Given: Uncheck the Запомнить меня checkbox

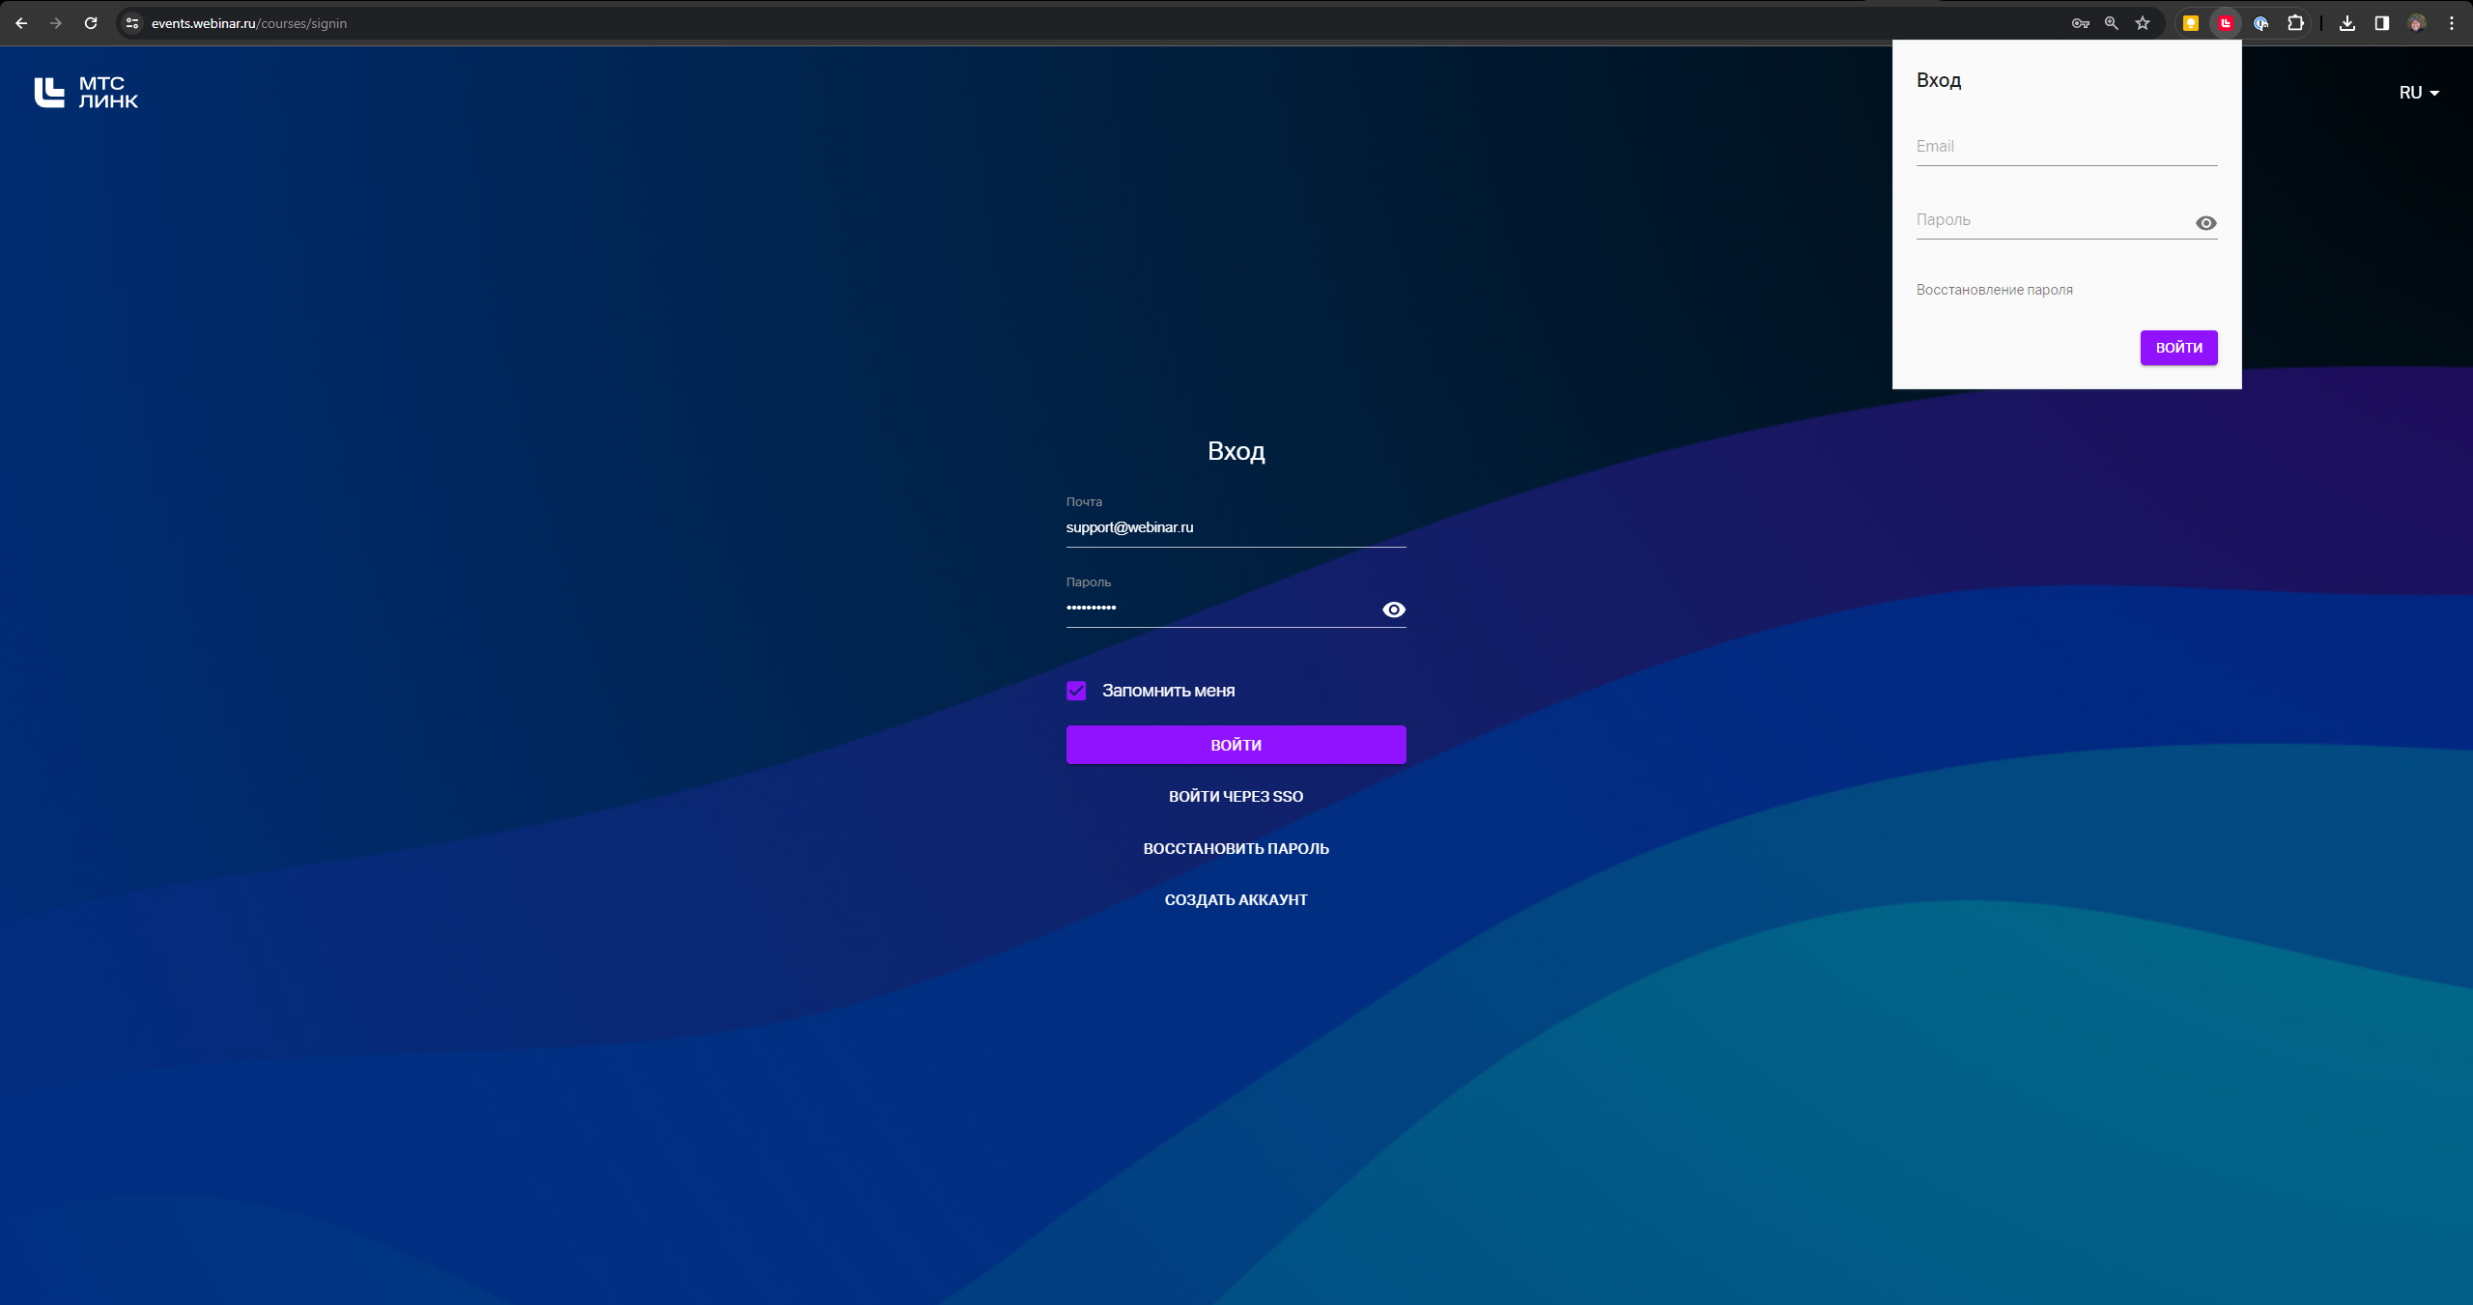Looking at the screenshot, I should click(x=1076, y=691).
